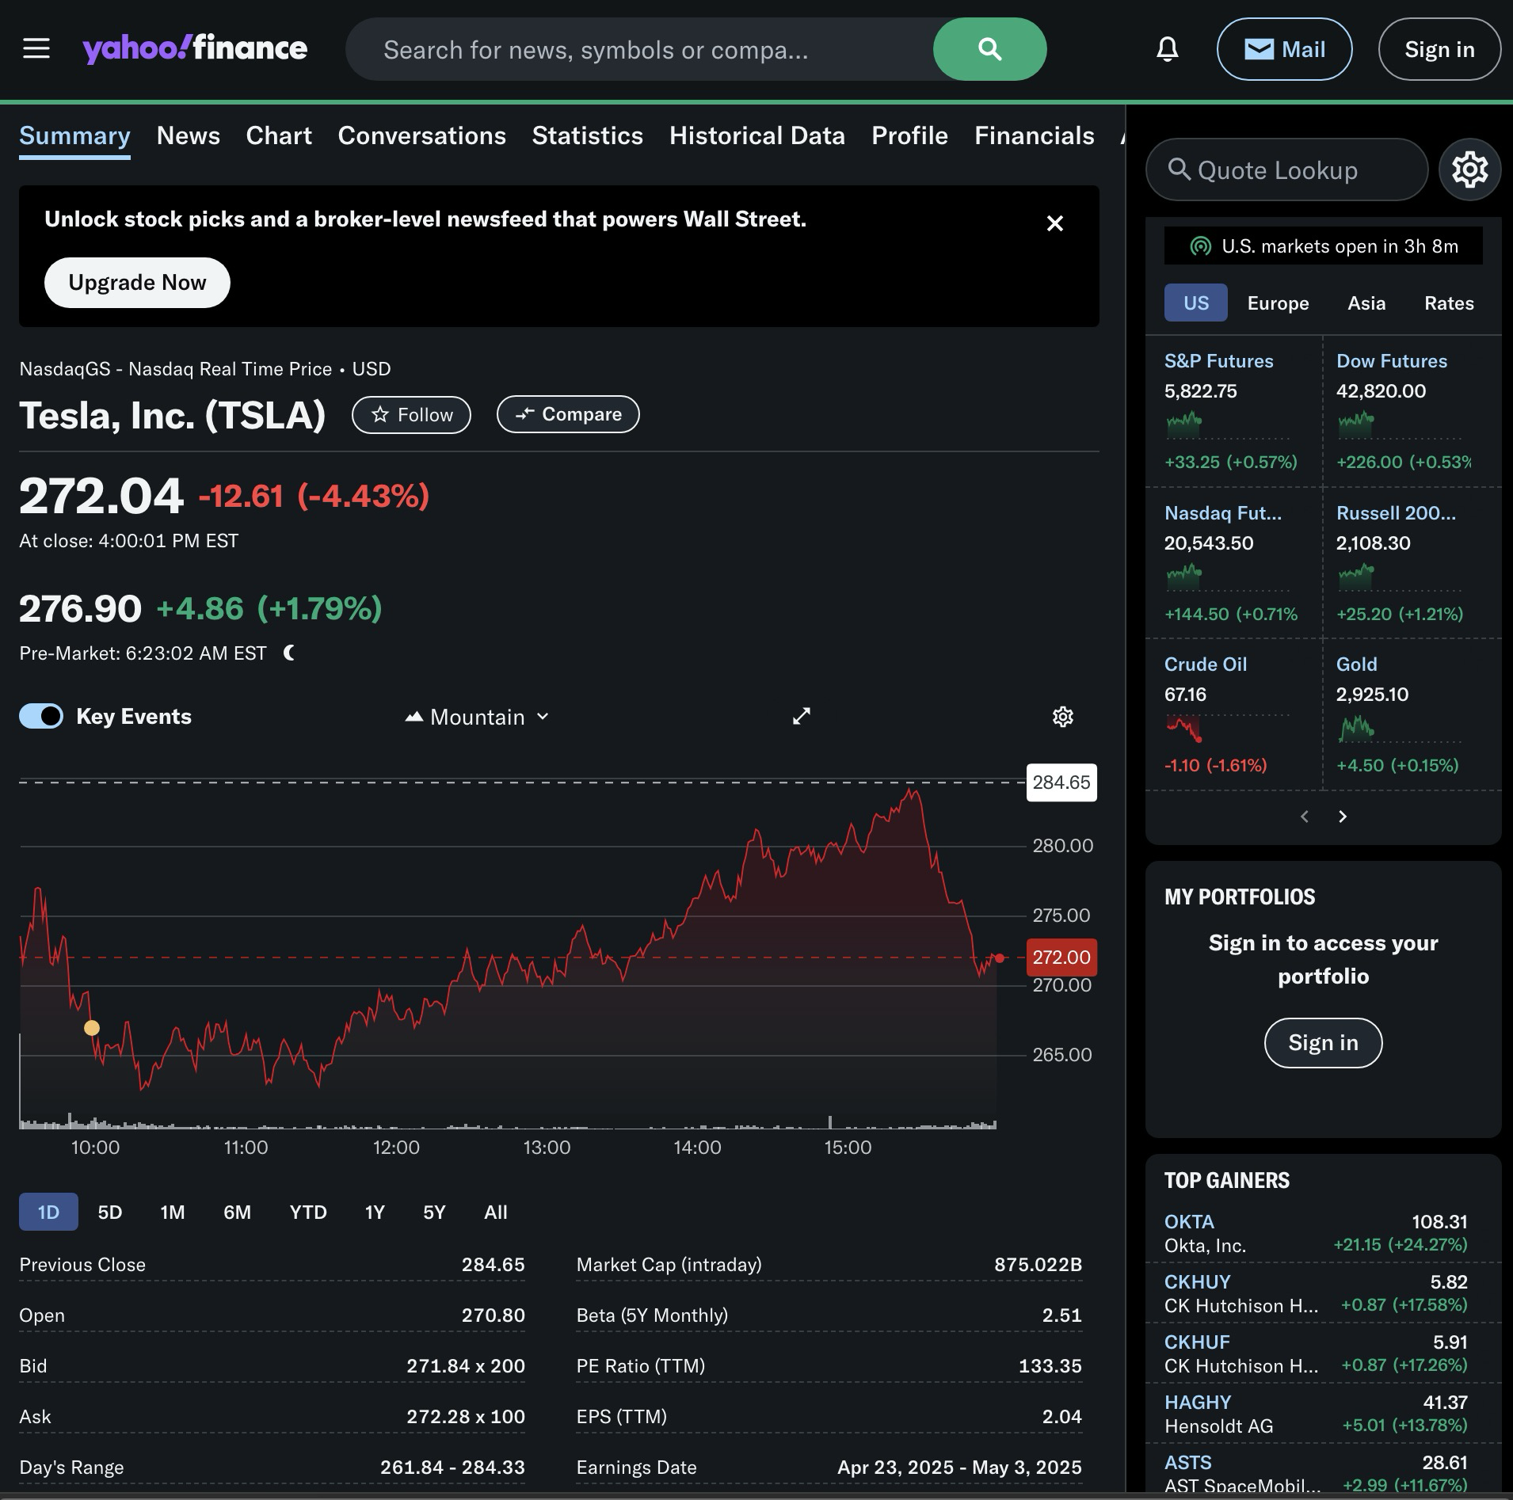Select the US markets tab

coord(1195,303)
